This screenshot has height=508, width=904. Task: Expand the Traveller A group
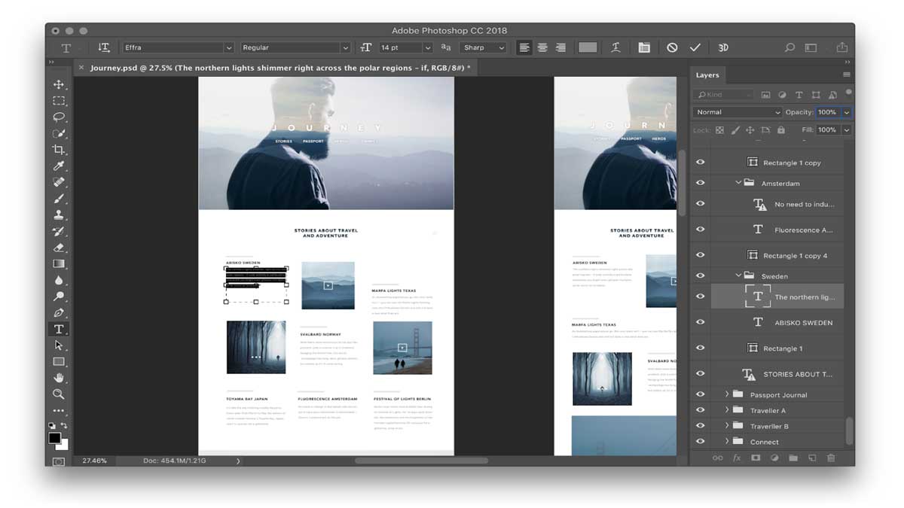(727, 410)
